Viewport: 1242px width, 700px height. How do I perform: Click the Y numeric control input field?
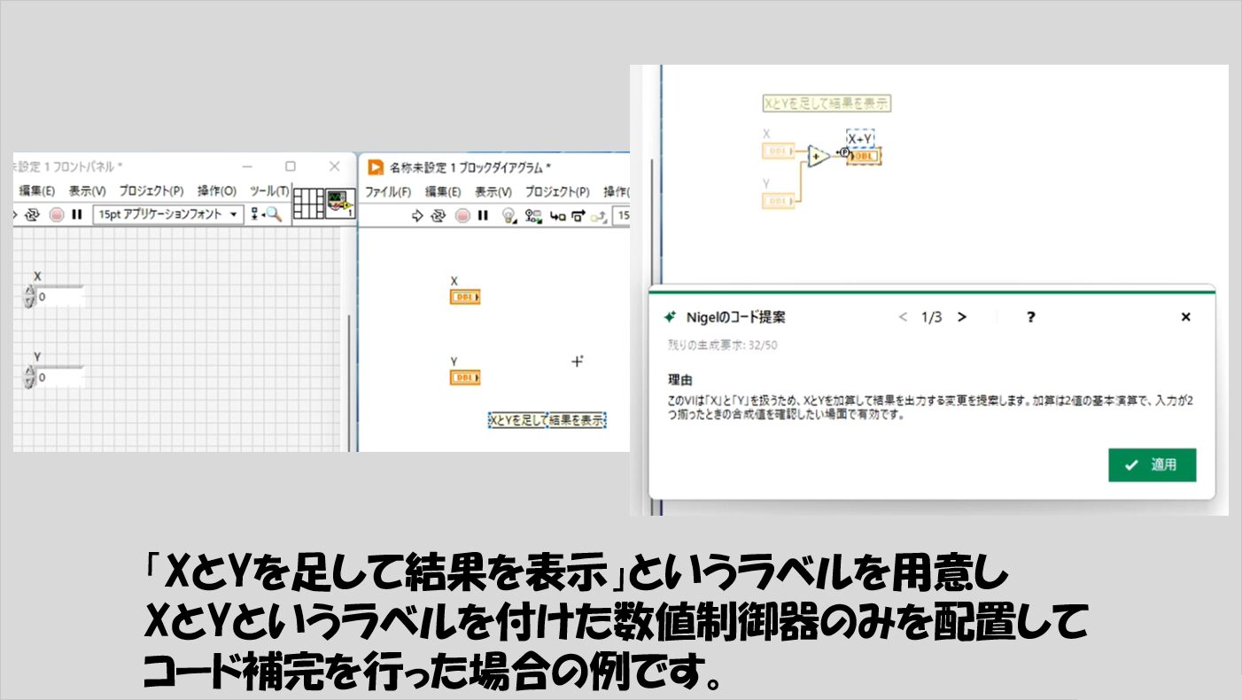click(59, 378)
